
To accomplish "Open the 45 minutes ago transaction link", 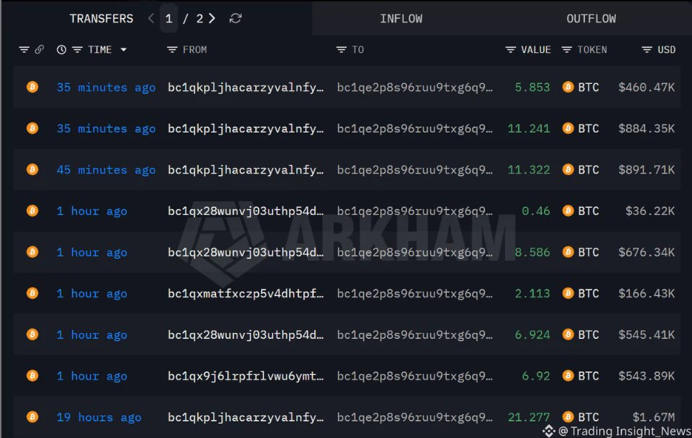I will 106,170.
